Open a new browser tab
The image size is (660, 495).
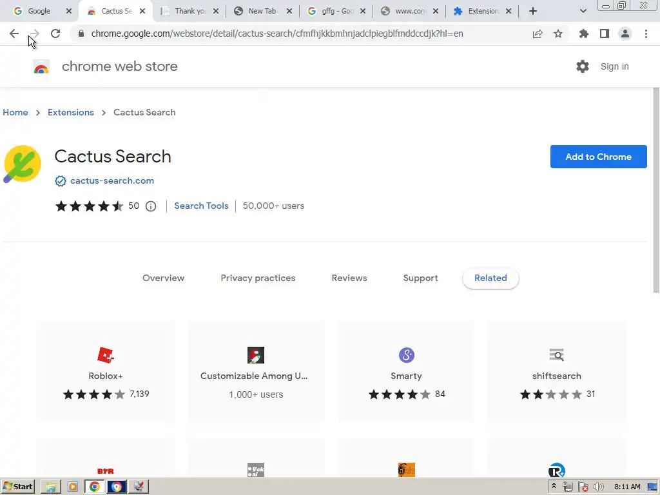click(533, 11)
